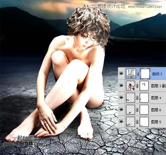Unlink the mask on 图层 3 副本 layer
166x155 pixels.
(x=137, y=86)
